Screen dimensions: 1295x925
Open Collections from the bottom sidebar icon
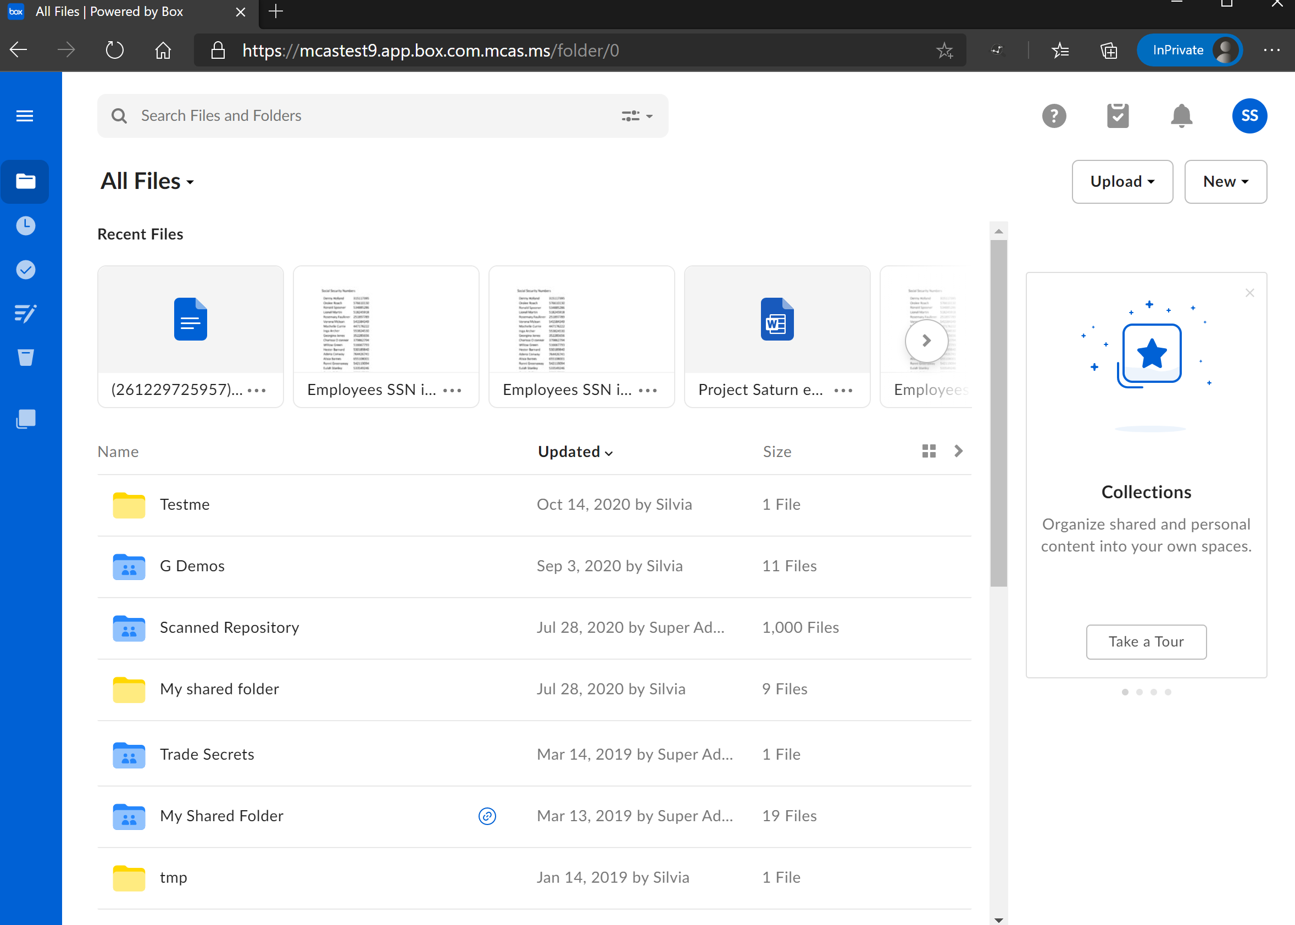(x=25, y=419)
